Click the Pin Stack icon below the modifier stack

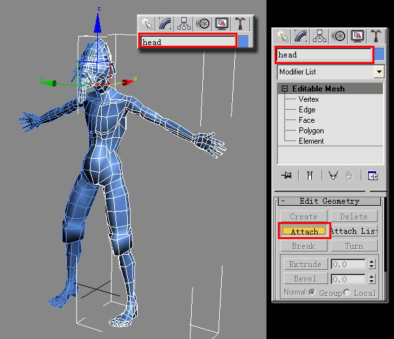(x=285, y=175)
